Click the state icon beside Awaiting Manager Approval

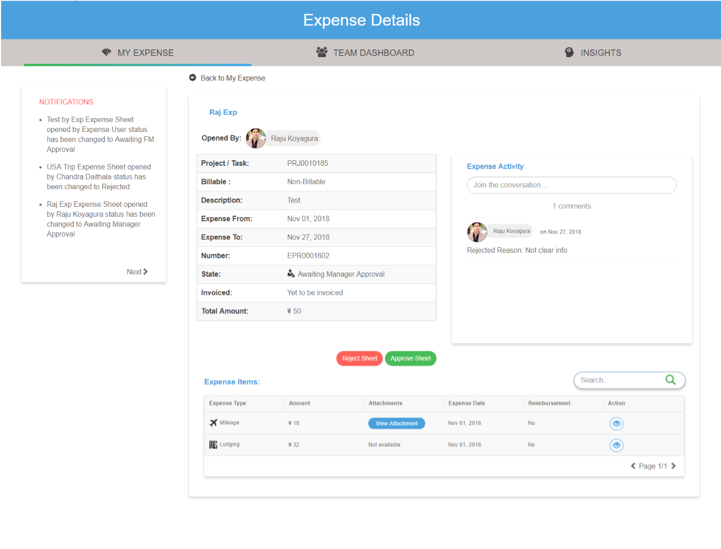(291, 273)
